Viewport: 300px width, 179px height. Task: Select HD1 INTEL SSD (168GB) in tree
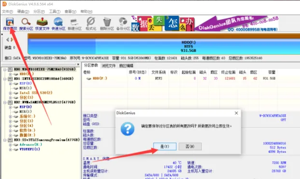pyautogui.click(x=44, y=78)
